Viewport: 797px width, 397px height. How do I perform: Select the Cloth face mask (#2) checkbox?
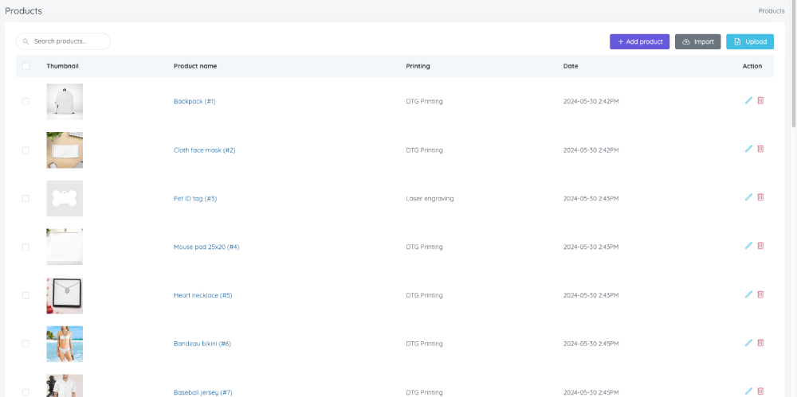(x=26, y=150)
